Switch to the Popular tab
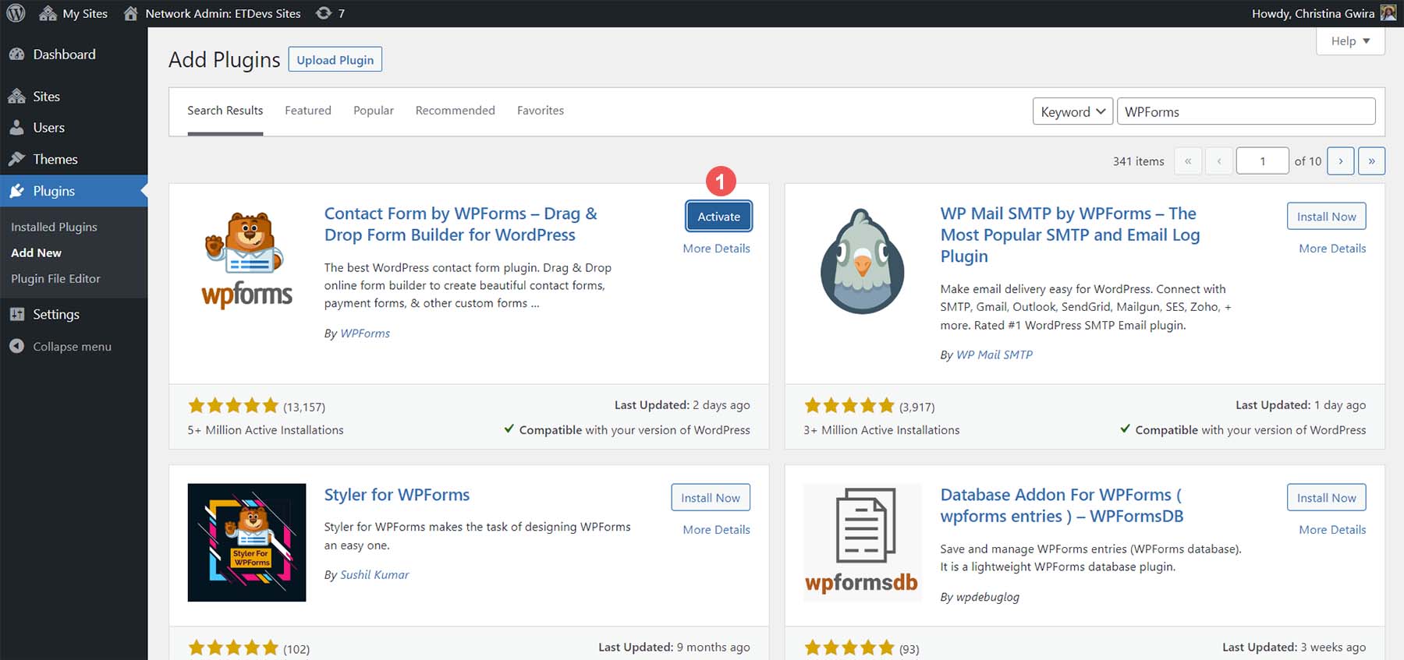The height and width of the screenshot is (660, 1404). 373,111
